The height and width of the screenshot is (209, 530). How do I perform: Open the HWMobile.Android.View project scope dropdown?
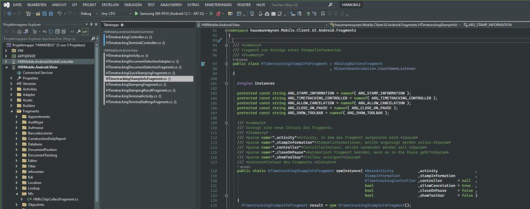tap(262, 25)
